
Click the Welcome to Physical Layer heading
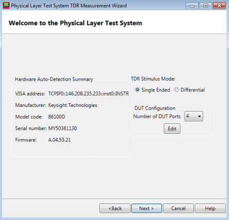pyautogui.click(x=75, y=23)
